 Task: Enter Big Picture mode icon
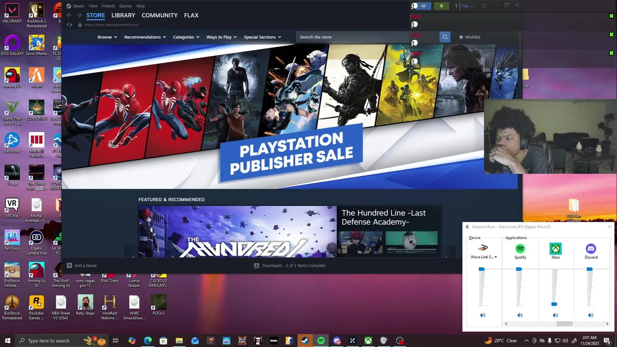[484, 6]
